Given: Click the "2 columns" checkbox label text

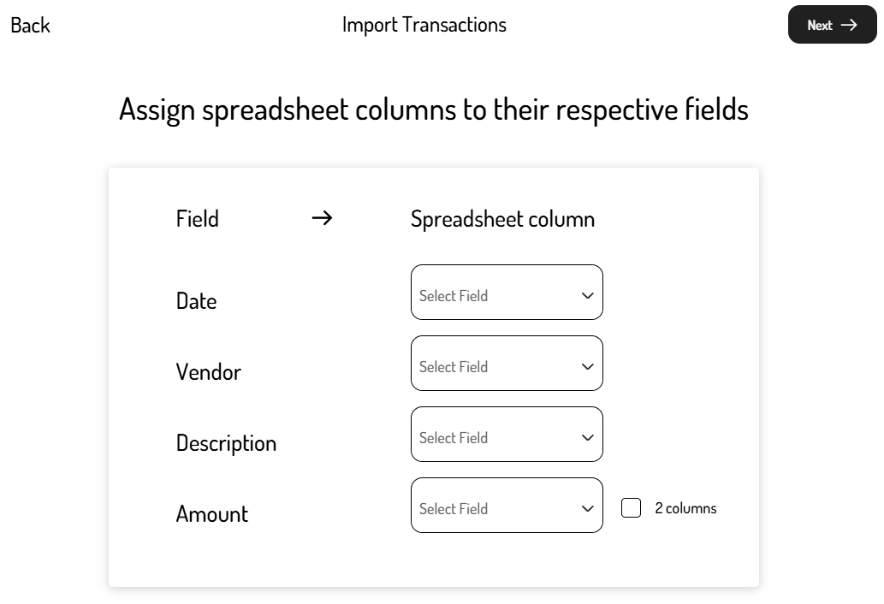Looking at the screenshot, I should (x=685, y=508).
